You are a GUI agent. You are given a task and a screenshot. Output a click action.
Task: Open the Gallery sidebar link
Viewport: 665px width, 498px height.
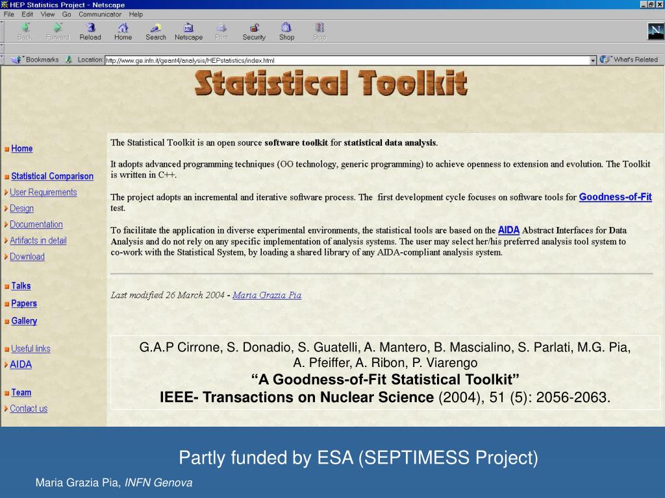24,321
